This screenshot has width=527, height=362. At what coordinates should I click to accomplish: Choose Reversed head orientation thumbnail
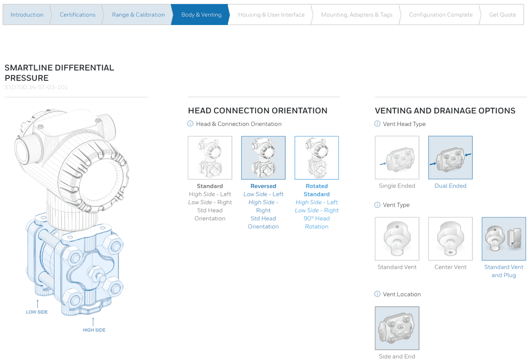[263, 157]
